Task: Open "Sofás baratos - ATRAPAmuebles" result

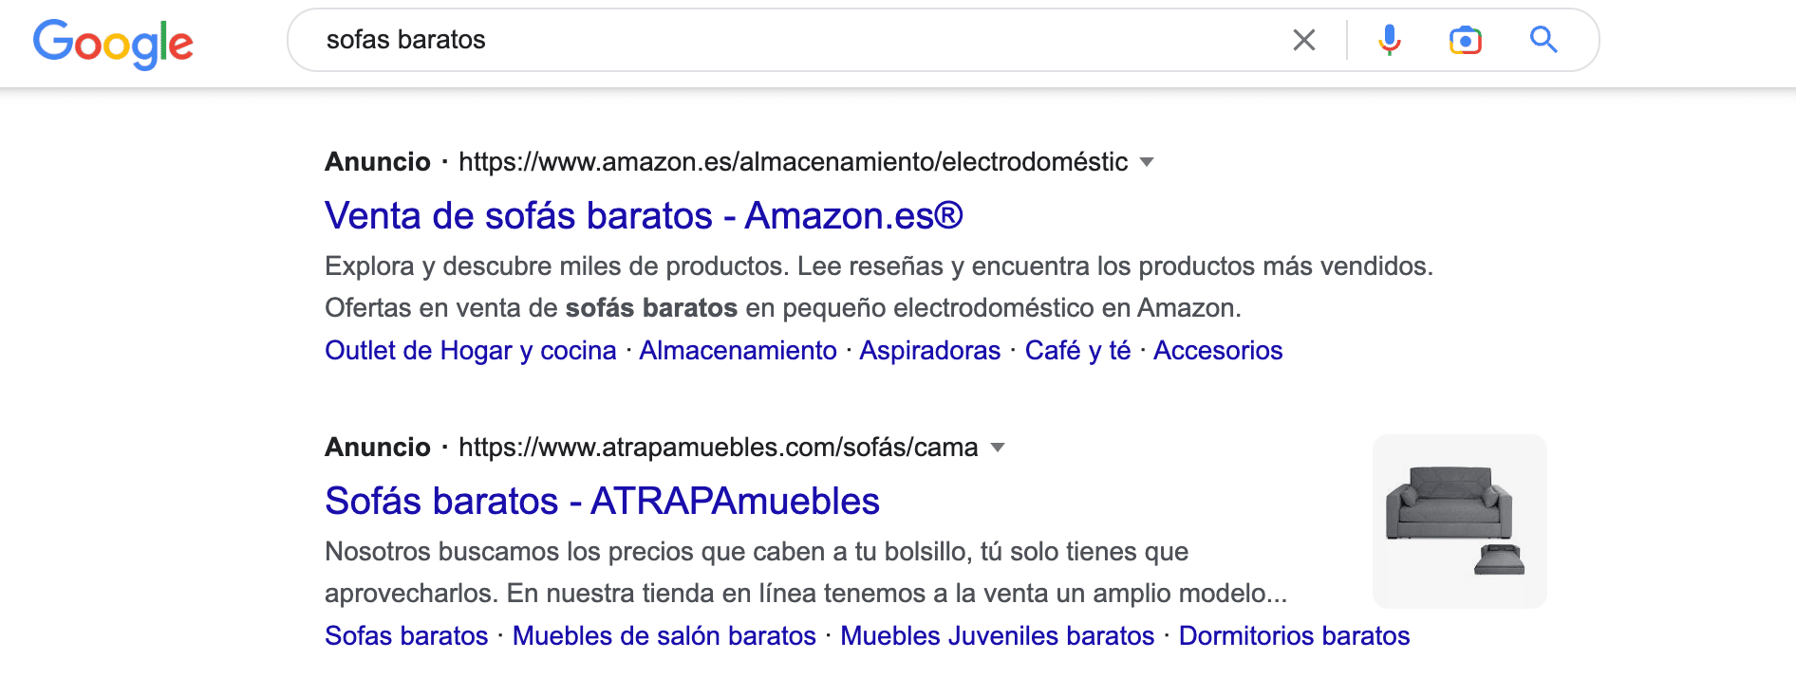Action: (602, 502)
